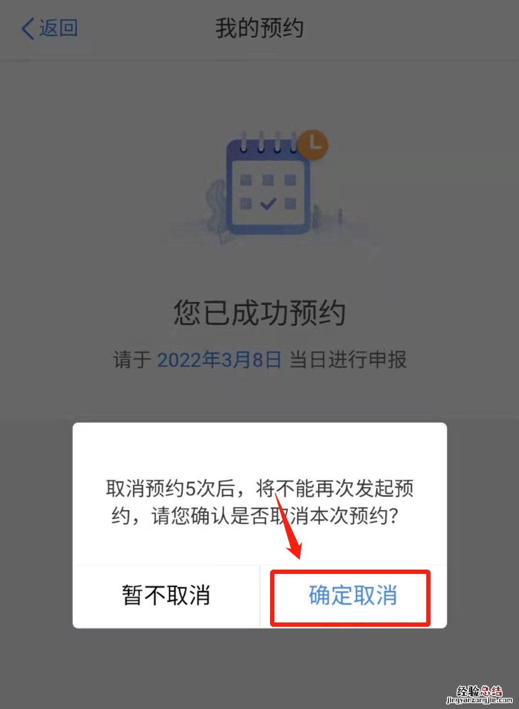Dismiss dialog by clicking dimmed backdrop below it
The image size is (519, 709).
[259, 668]
